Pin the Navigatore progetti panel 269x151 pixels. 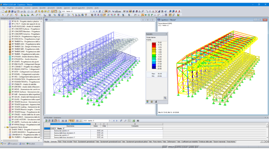(39, 18)
